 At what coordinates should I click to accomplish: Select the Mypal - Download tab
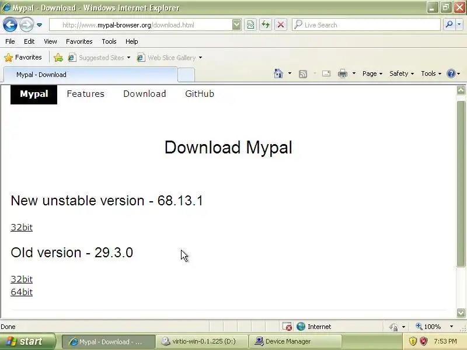(x=90, y=75)
